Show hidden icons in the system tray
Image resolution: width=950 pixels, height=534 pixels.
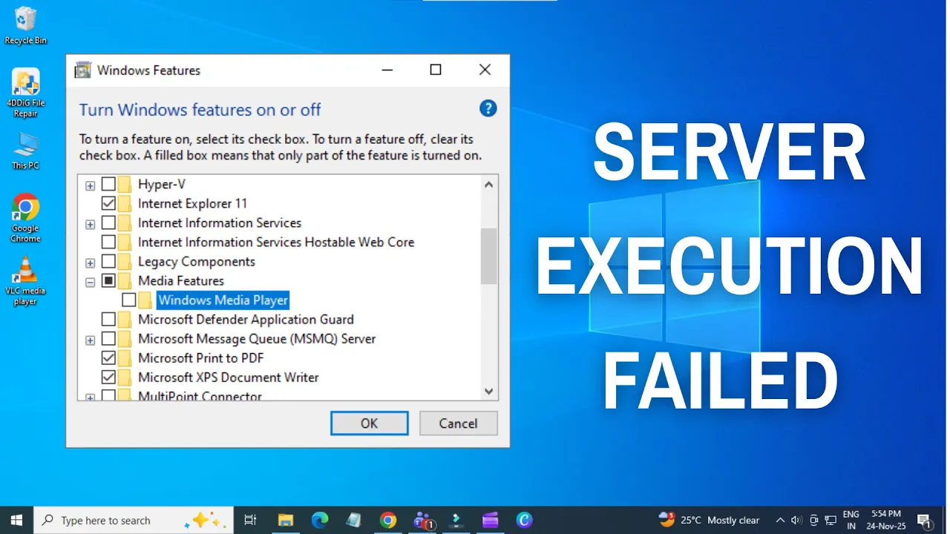tap(780, 520)
